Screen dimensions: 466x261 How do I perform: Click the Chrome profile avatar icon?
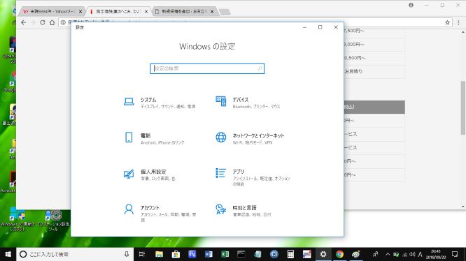point(411,5)
